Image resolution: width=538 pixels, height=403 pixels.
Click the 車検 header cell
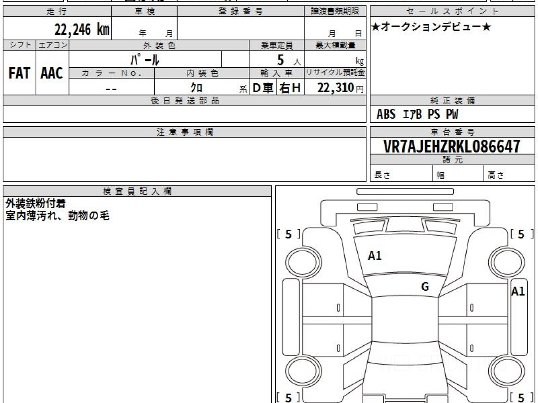[144, 12]
